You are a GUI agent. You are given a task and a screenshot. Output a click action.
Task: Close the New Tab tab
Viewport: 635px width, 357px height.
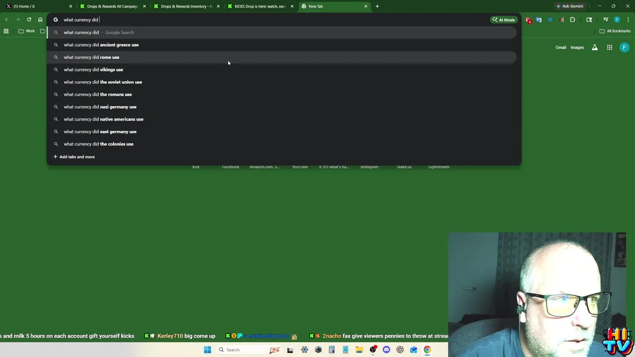(x=366, y=6)
